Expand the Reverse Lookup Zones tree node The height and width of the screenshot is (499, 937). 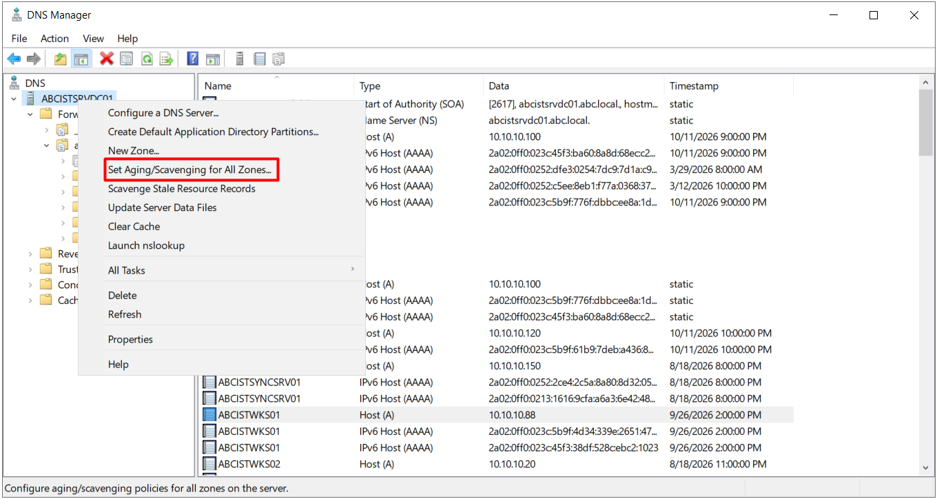(x=30, y=254)
